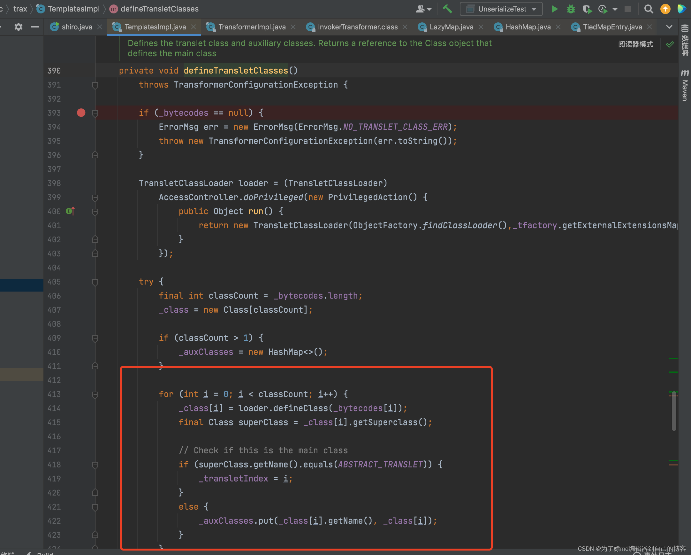Open the colorful plugin icon at top right
691x555 pixels.
pyautogui.click(x=681, y=9)
